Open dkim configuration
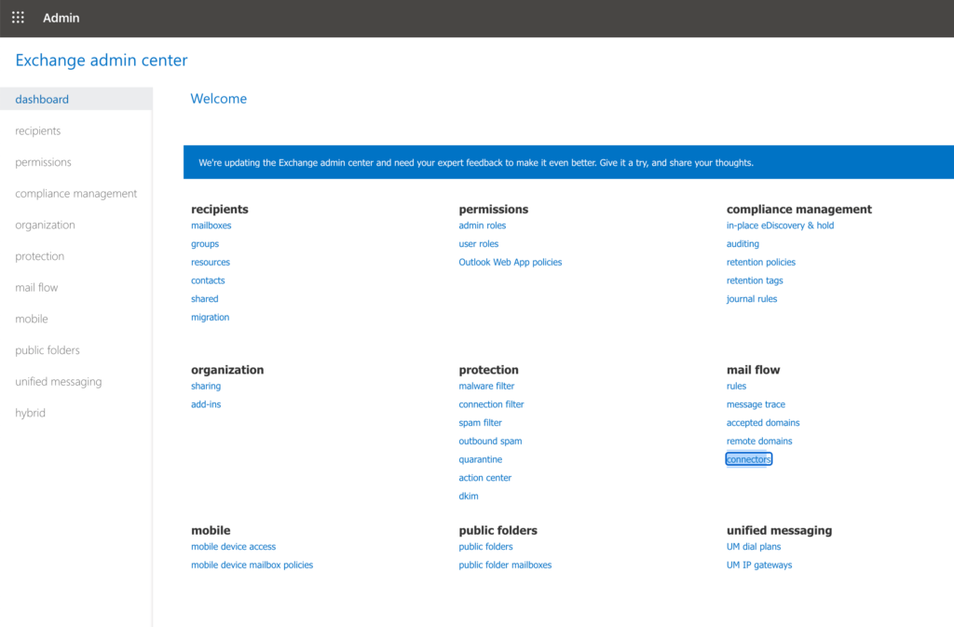This screenshot has width=954, height=627. tap(468, 496)
